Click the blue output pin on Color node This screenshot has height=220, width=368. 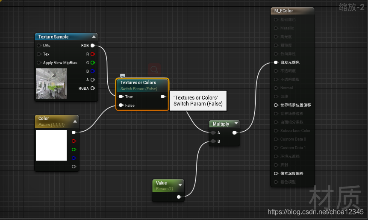74,158
